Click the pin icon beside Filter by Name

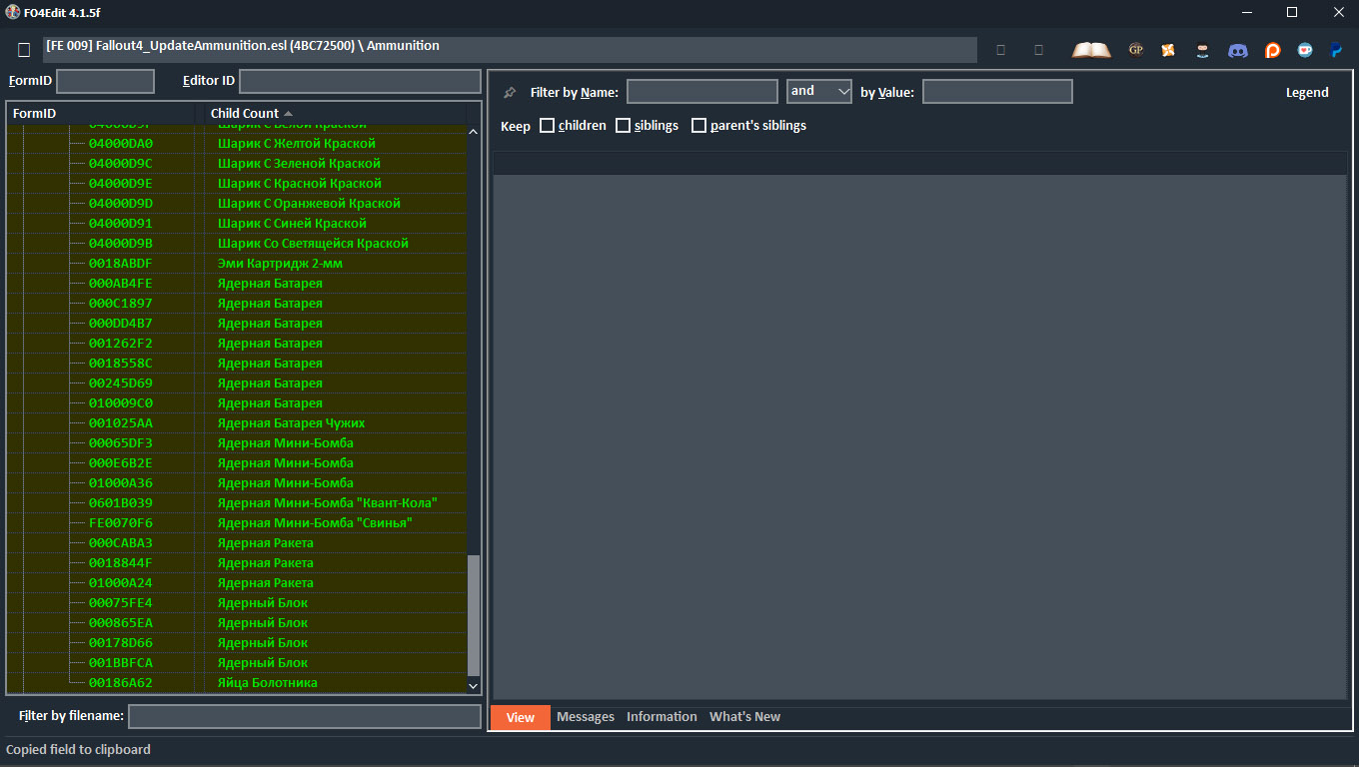510,93
